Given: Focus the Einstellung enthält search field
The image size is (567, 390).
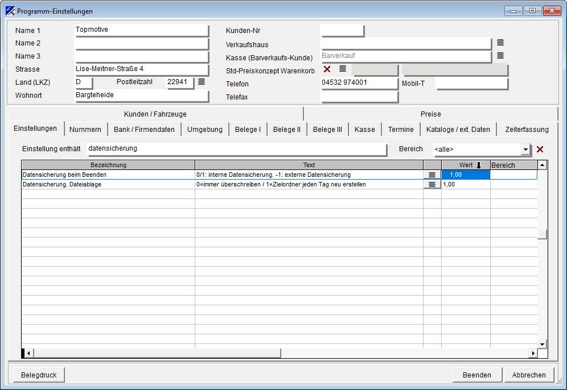Looking at the screenshot, I should [x=236, y=149].
